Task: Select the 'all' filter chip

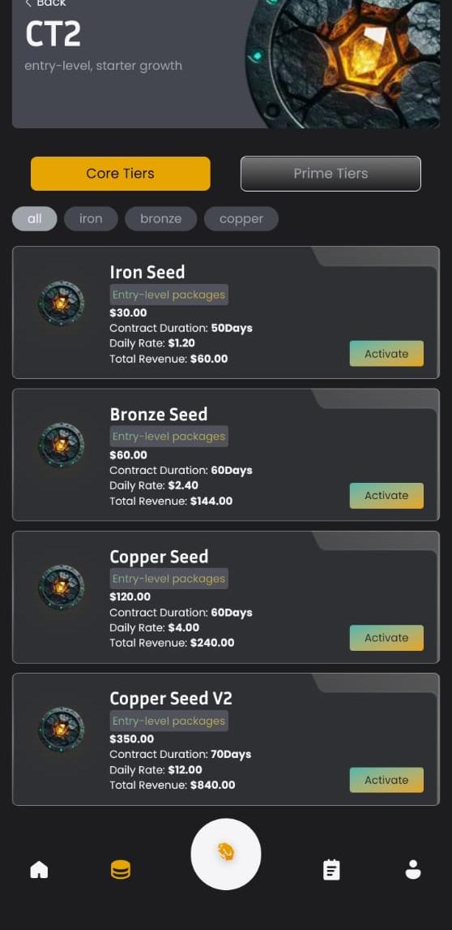Action: [34, 219]
